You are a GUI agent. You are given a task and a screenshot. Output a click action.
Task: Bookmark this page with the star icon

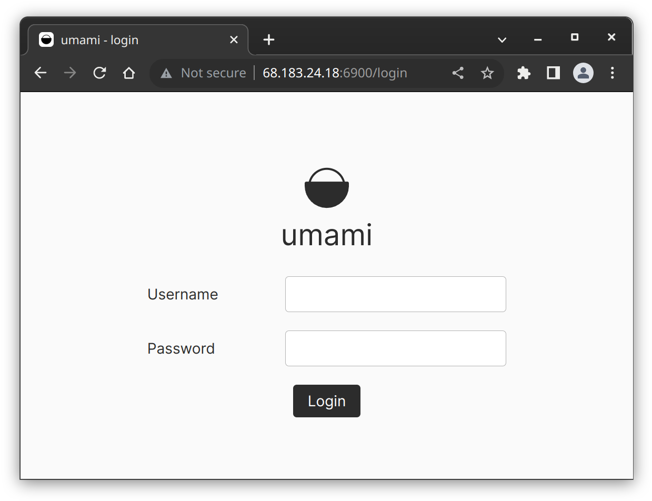488,73
